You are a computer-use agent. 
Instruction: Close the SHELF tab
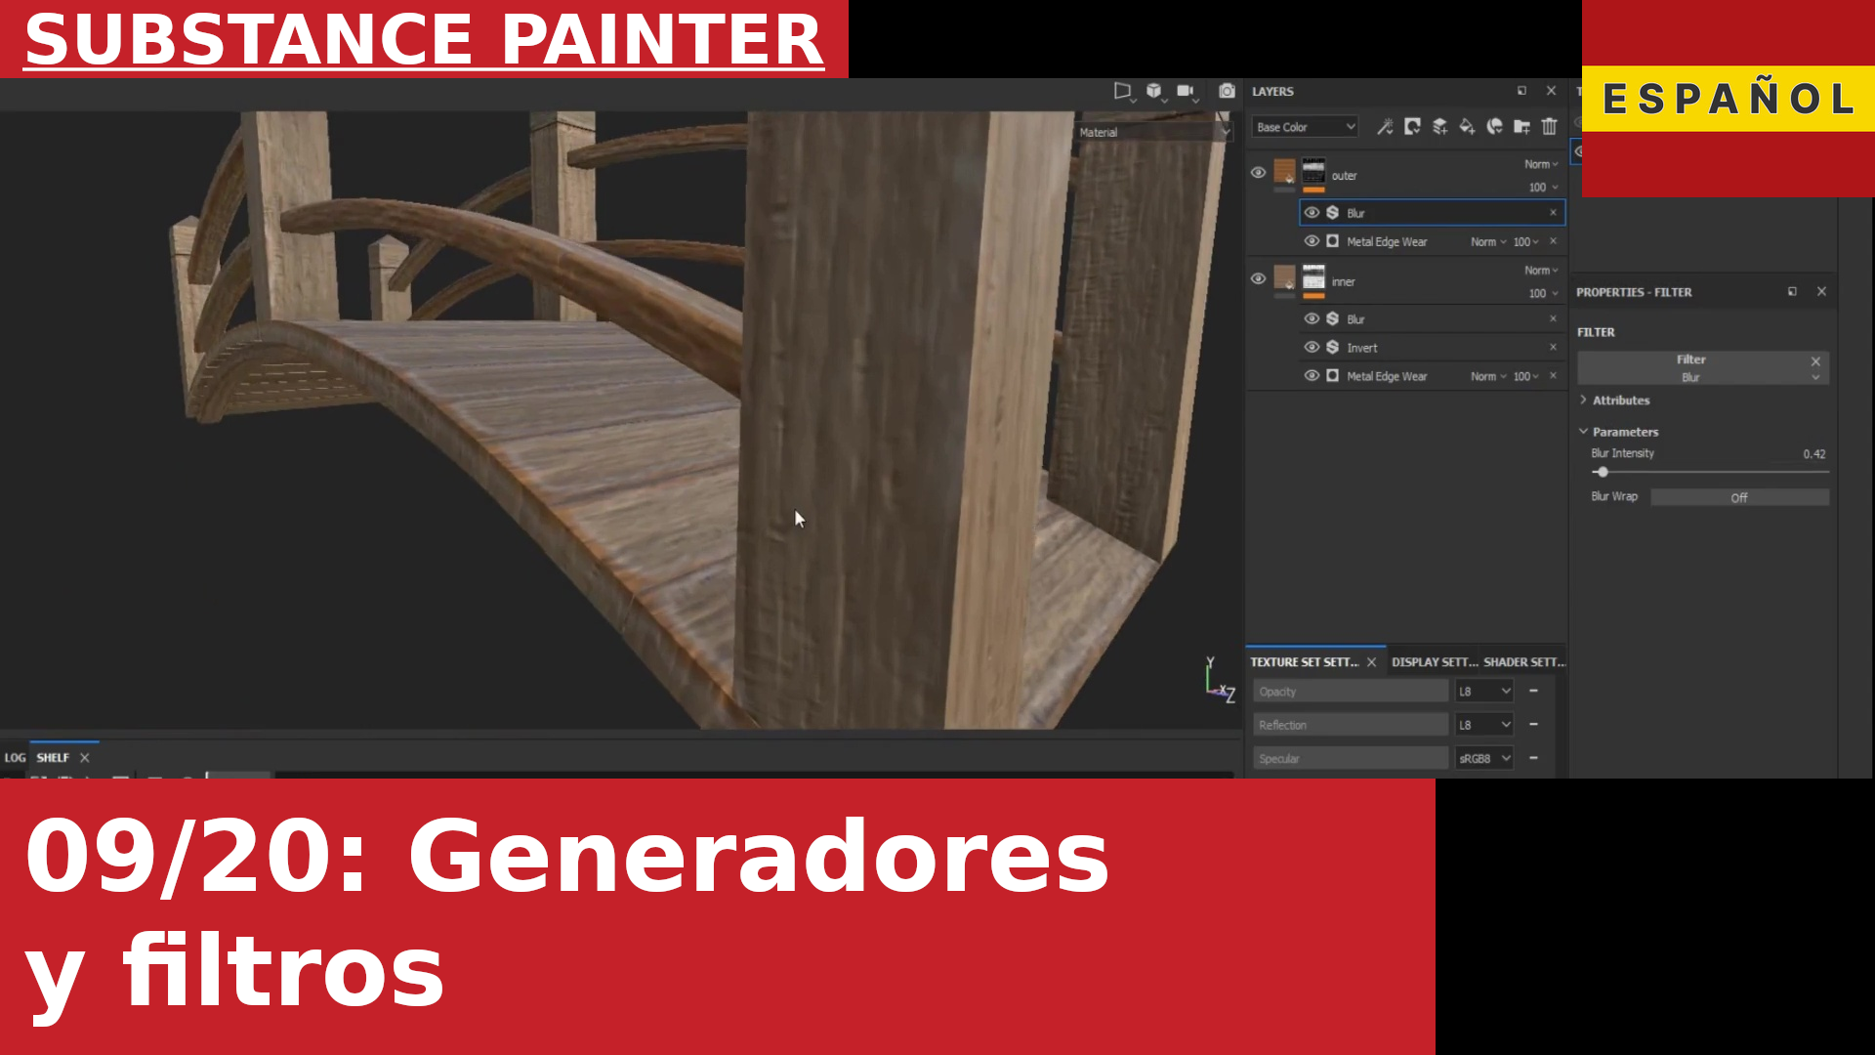[85, 757]
